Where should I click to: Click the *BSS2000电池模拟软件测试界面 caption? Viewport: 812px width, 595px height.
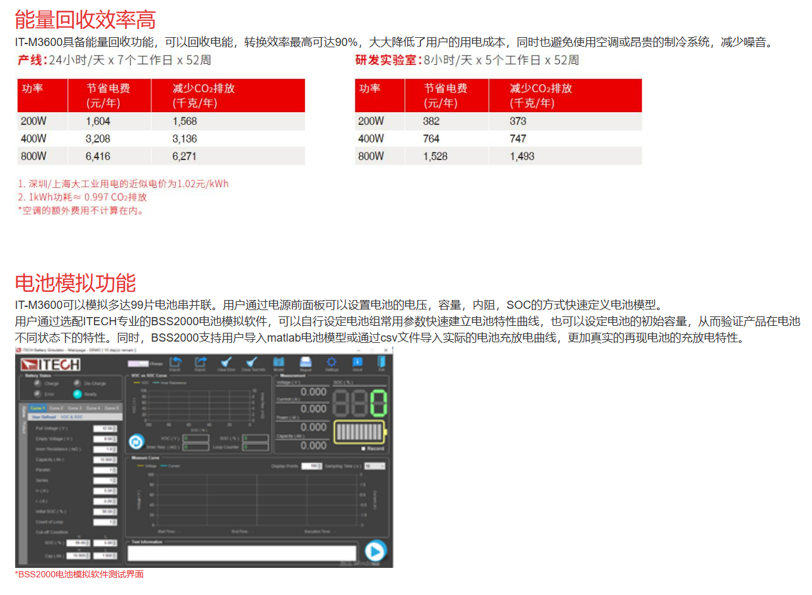79,574
